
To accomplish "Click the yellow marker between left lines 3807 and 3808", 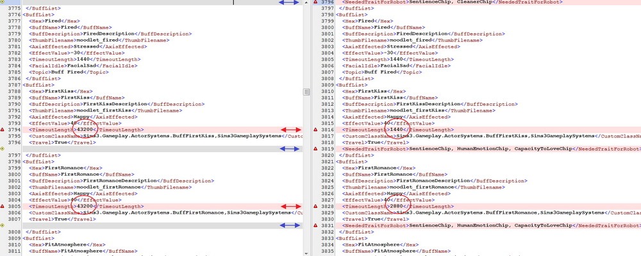I will (3, 225).
